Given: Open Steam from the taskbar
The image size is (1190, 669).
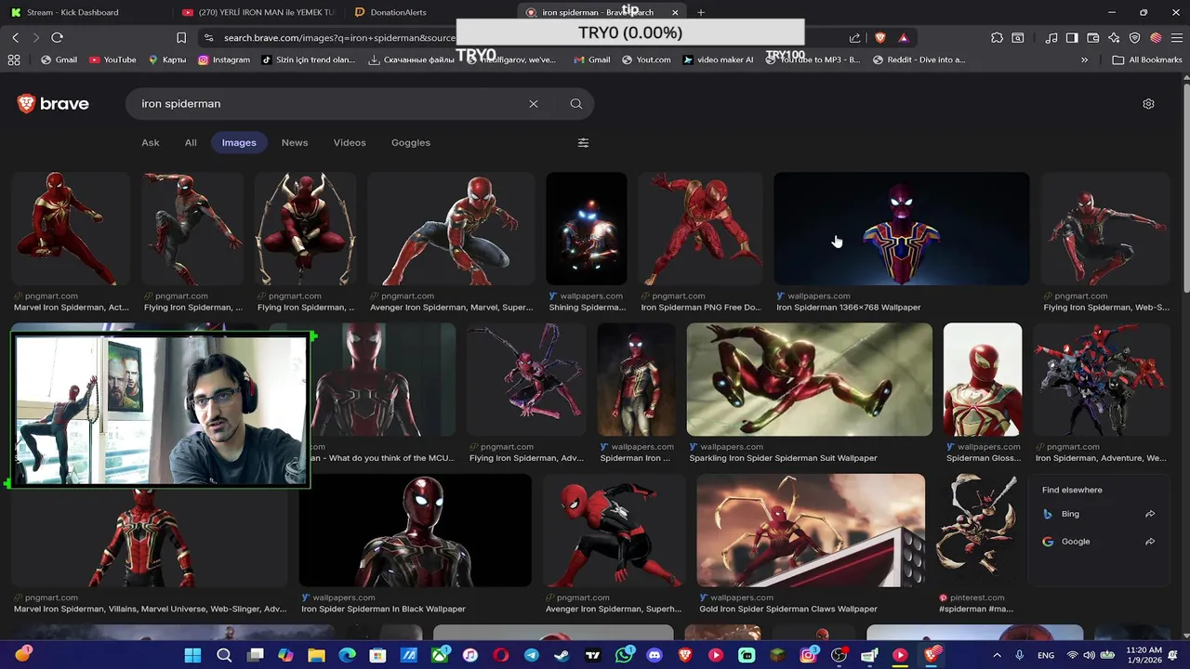Looking at the screenshot, I should (562, 655).
